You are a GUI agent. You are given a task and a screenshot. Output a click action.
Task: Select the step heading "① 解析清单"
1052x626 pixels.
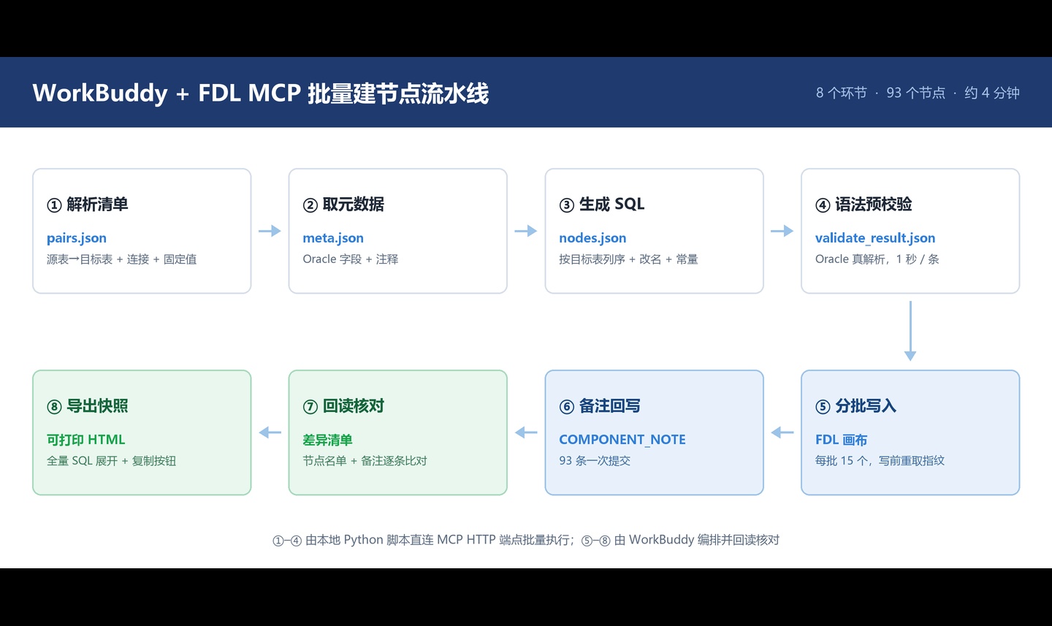coord(88,205)
